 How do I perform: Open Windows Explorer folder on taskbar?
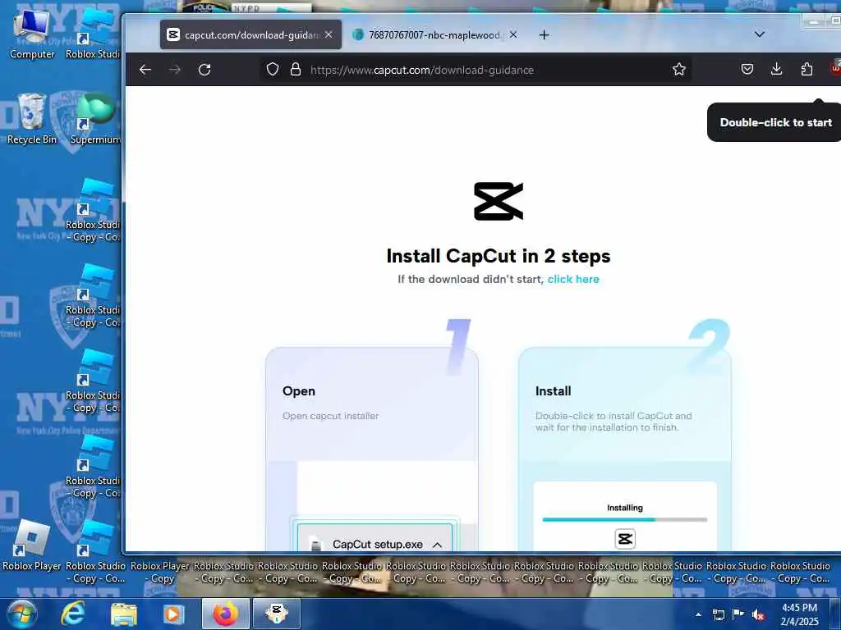124,614
